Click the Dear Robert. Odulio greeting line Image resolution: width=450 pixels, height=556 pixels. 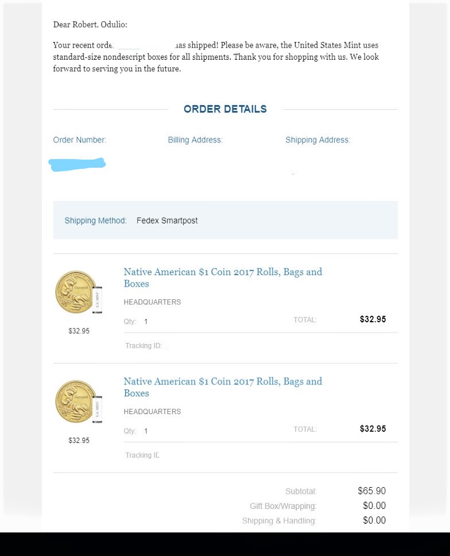click(90, 25)
